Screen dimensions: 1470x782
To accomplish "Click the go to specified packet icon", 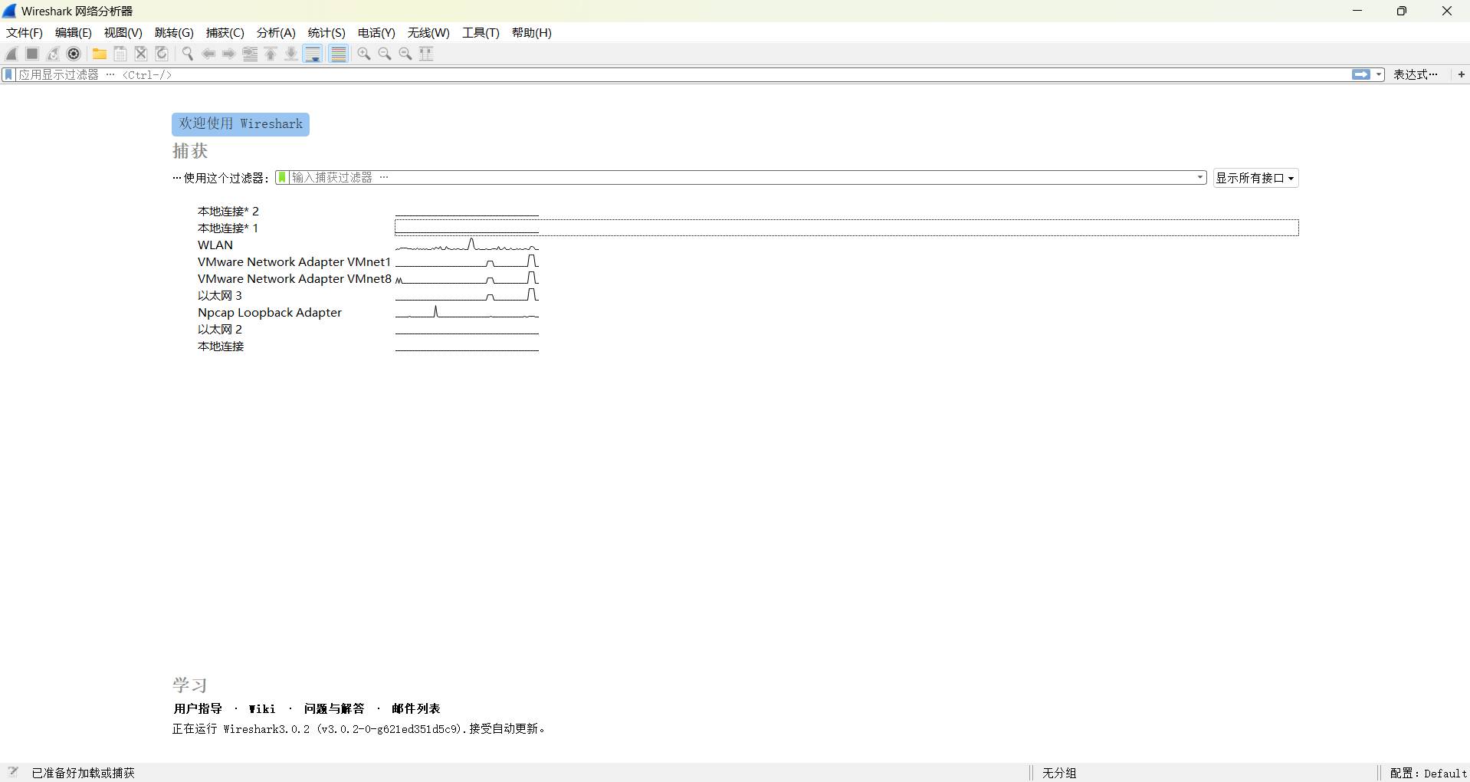I will tap(250, 54).
